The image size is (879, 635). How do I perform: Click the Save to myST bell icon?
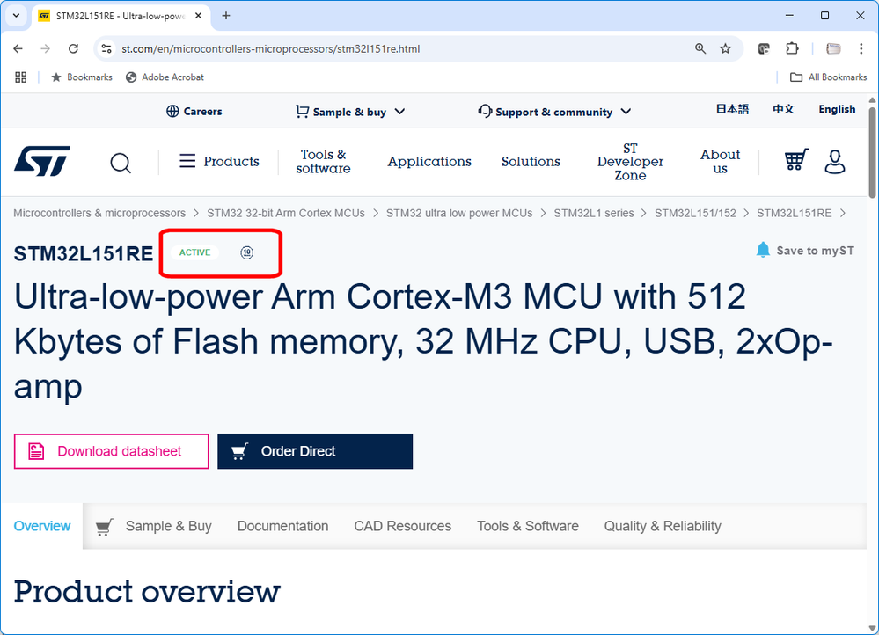click(763, 250)
